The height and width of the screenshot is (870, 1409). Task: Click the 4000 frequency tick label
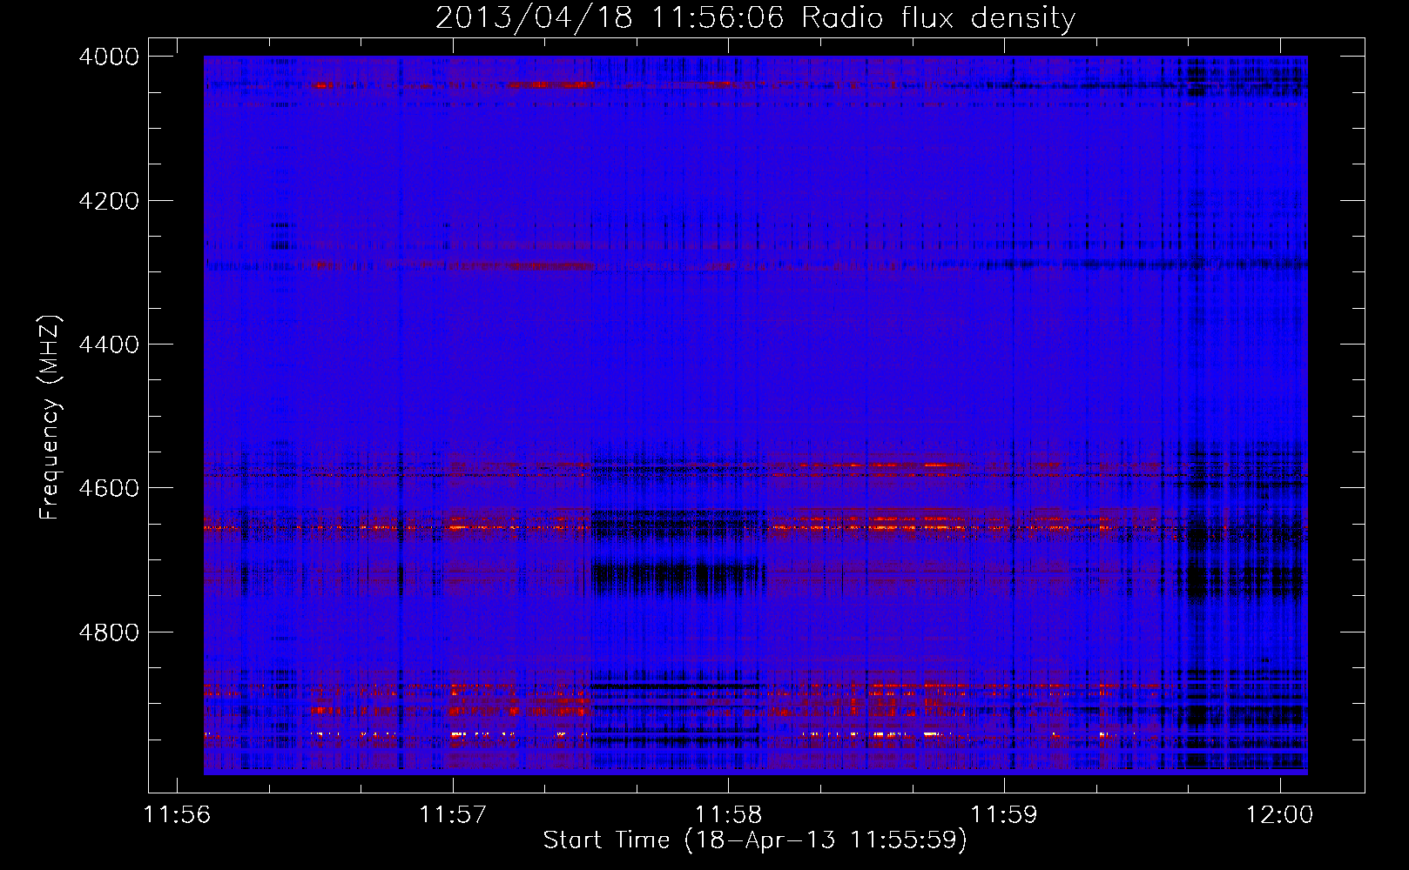click(x=109, y=57)
